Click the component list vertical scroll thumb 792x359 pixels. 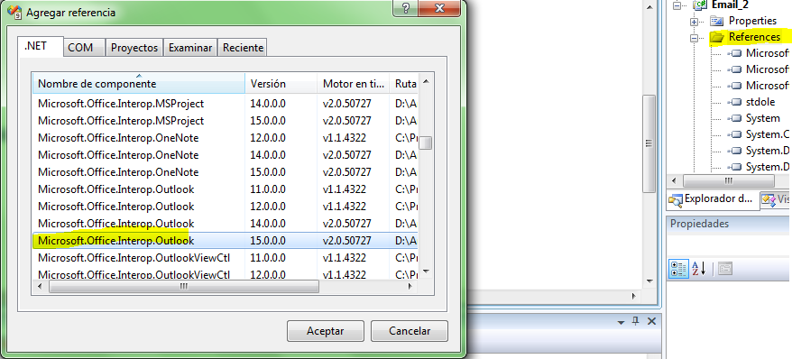tap(427, 143)
